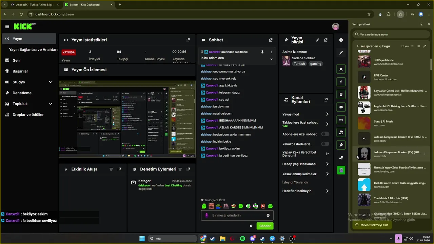Click the pencil edit icon in the widget strip

click(x=341, y=53)
